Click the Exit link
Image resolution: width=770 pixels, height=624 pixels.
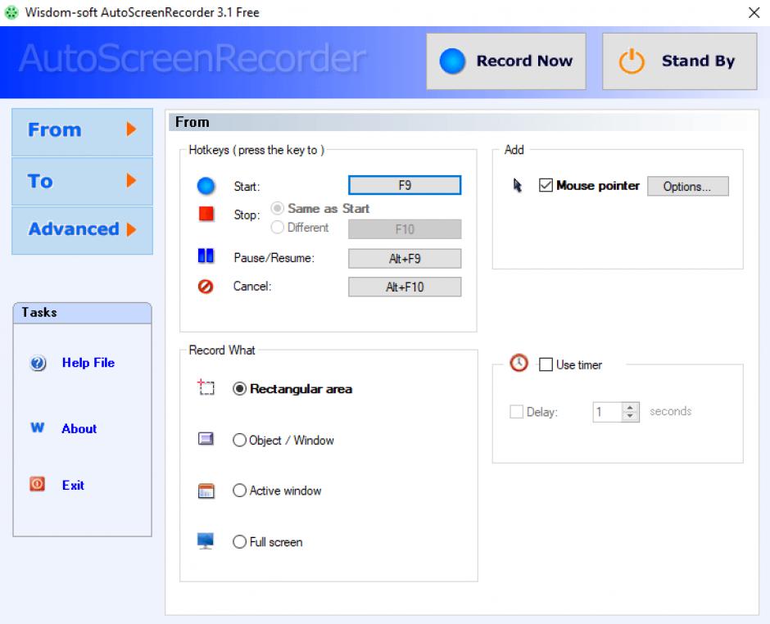click(73, 485)
